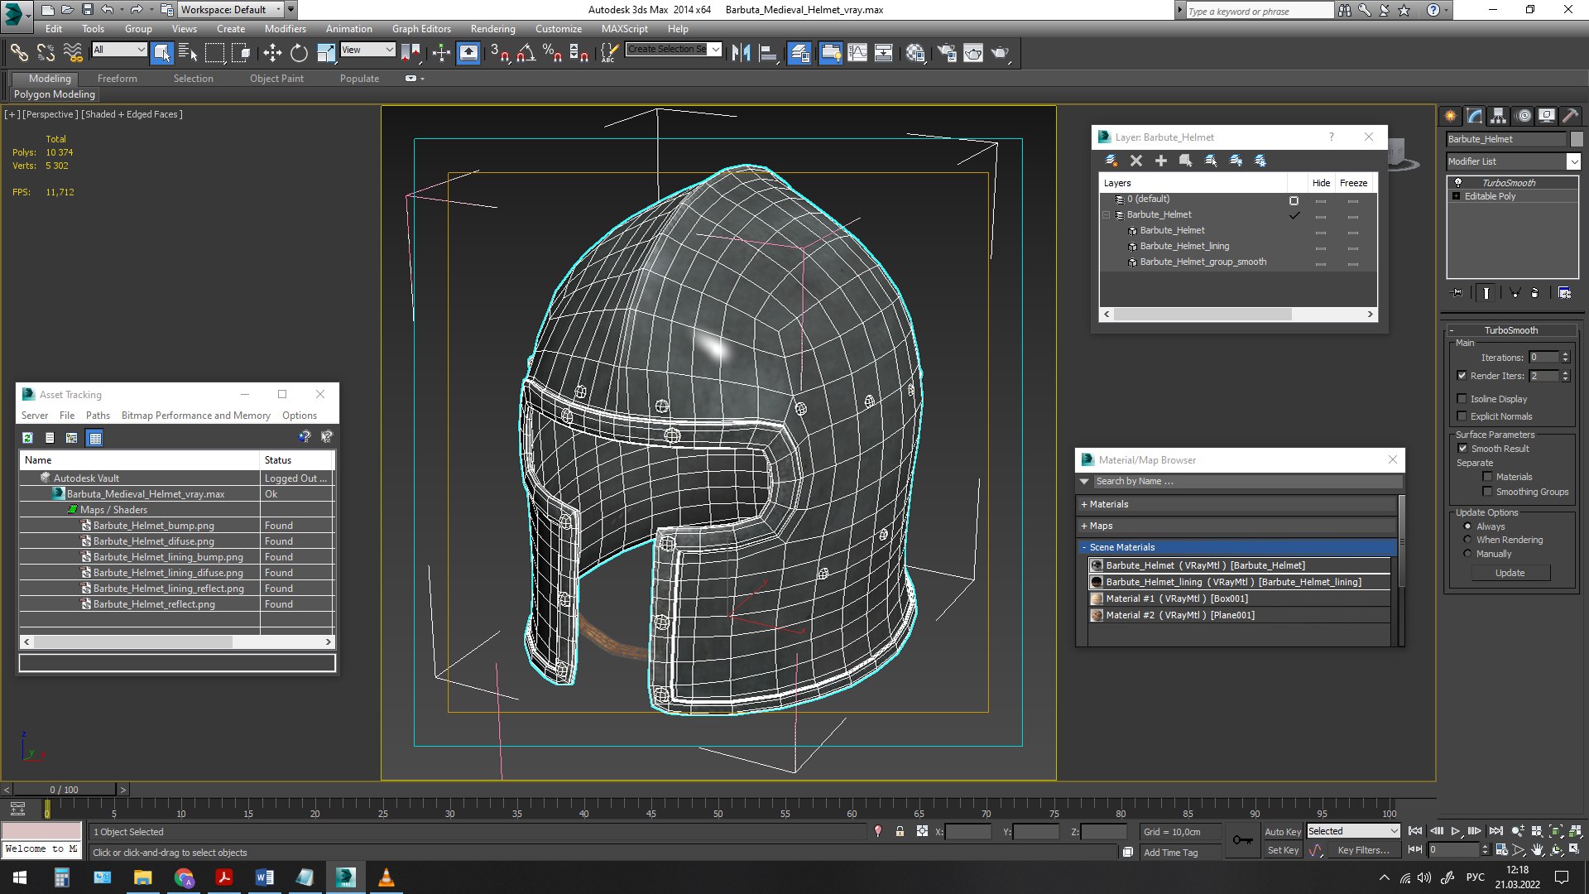
Task: Click the Update button in TurboSmooth
Action: 1510,573
